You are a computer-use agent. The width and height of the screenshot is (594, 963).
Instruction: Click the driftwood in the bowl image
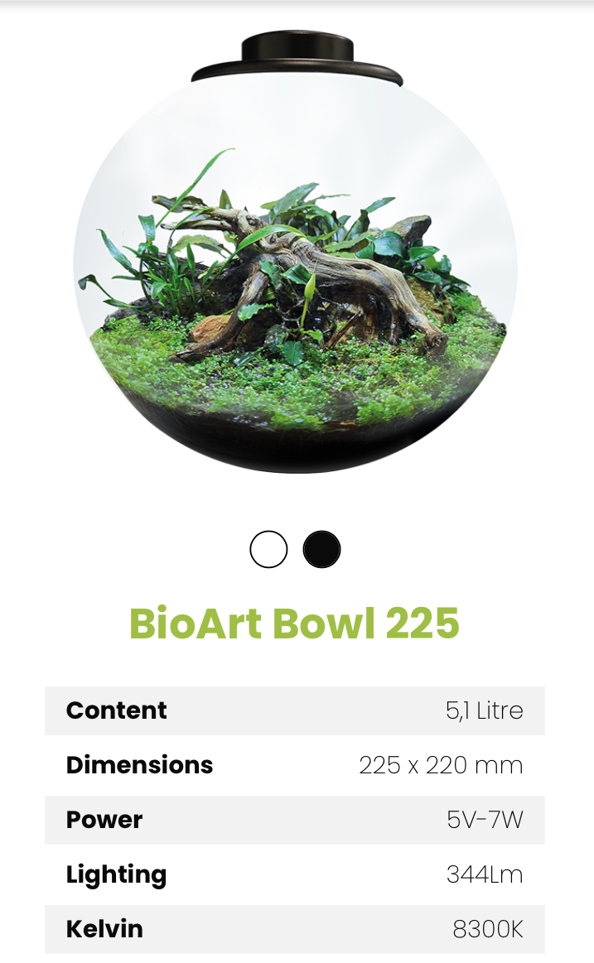pyautogui.click(x=331, y=290)
